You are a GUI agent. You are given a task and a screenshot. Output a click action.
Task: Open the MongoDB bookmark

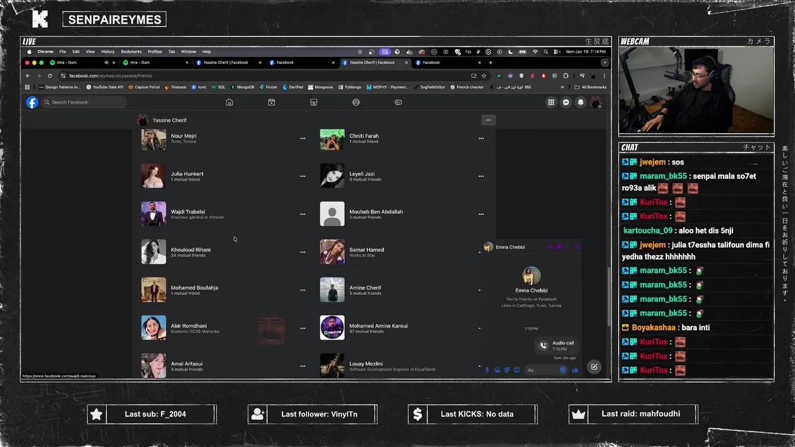point(242,87)
